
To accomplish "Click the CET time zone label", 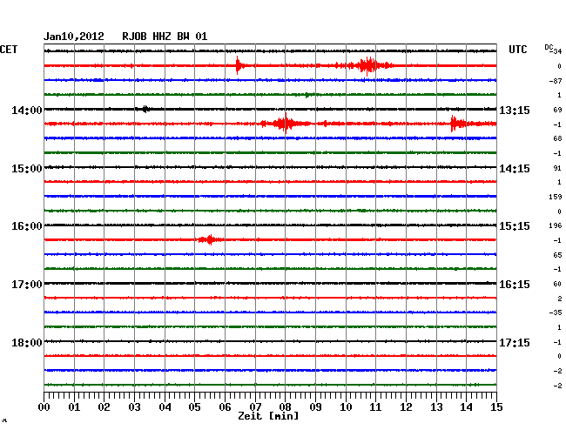I will tap(9, 50).
